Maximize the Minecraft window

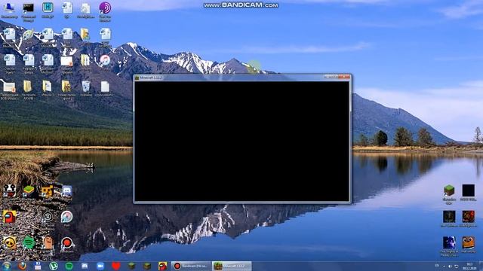(335, 77)
